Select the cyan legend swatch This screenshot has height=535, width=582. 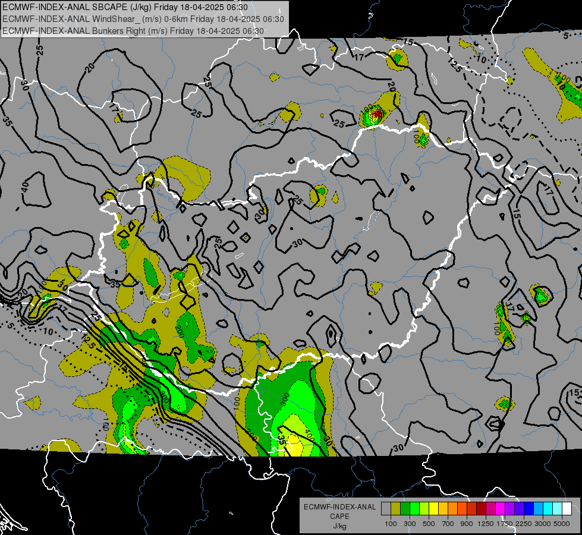(548, 509)
